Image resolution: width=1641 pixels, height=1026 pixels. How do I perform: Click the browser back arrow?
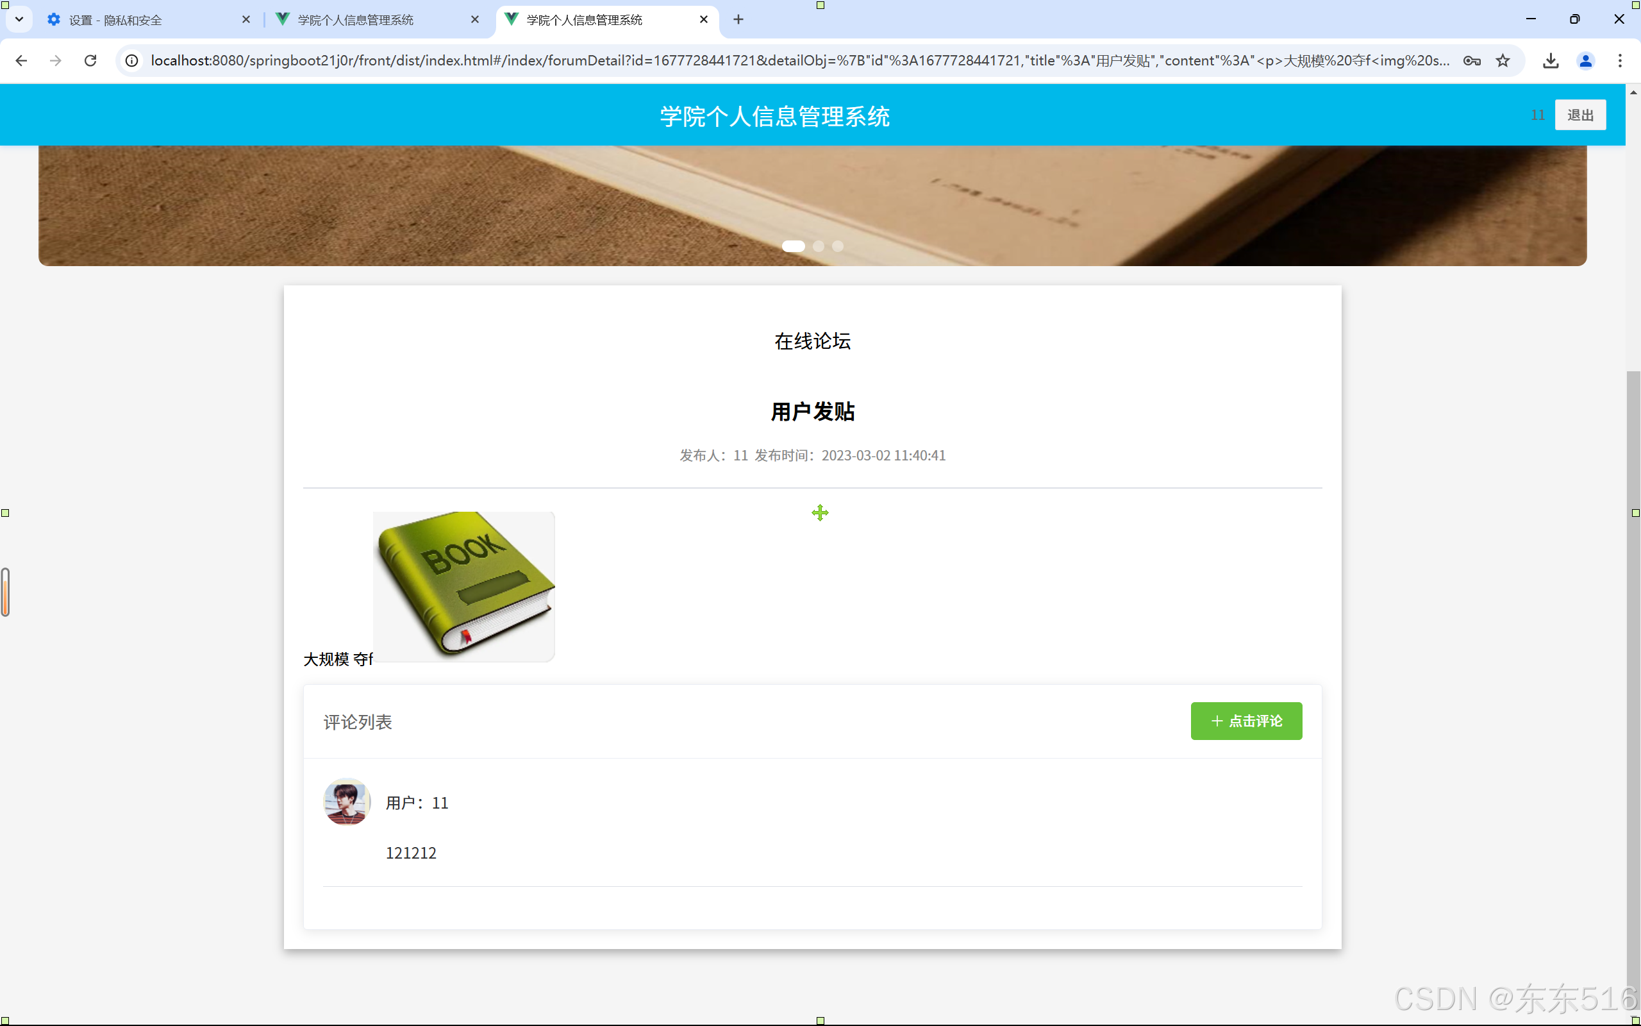[x=21, y=60]
